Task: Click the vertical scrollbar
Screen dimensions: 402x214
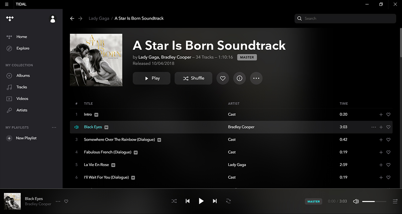Action: [400, 43]
